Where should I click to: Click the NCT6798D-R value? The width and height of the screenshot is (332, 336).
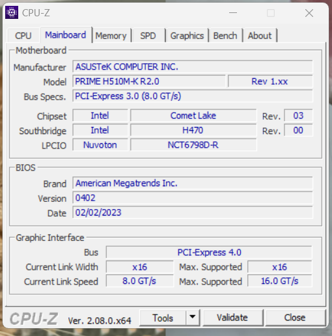tap(193, 145)
